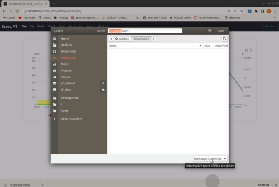
Task: Select the Music folder in the sidebar
Action: click(x=65, y=64)
